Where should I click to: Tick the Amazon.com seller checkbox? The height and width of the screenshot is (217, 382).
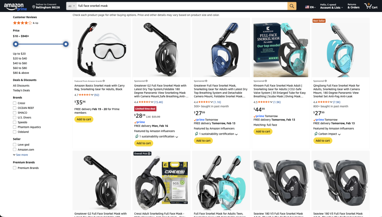(x=15, y=150)
